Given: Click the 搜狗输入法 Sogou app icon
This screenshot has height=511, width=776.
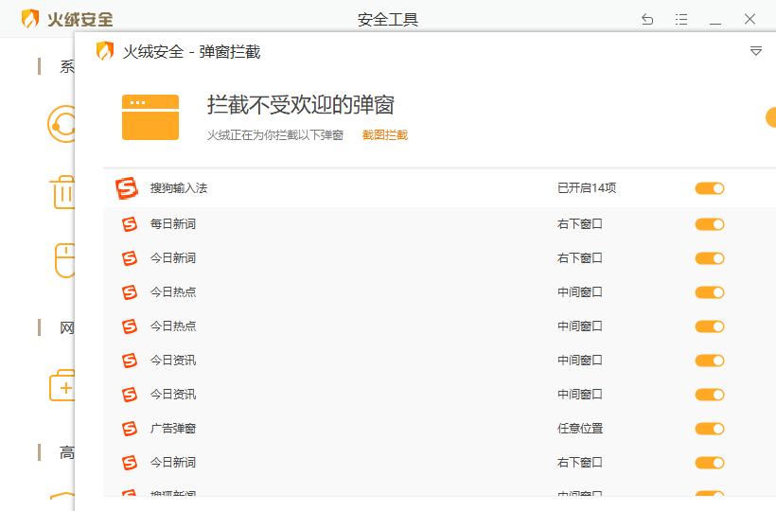Looking at the screenshot, I should [127, 188].
